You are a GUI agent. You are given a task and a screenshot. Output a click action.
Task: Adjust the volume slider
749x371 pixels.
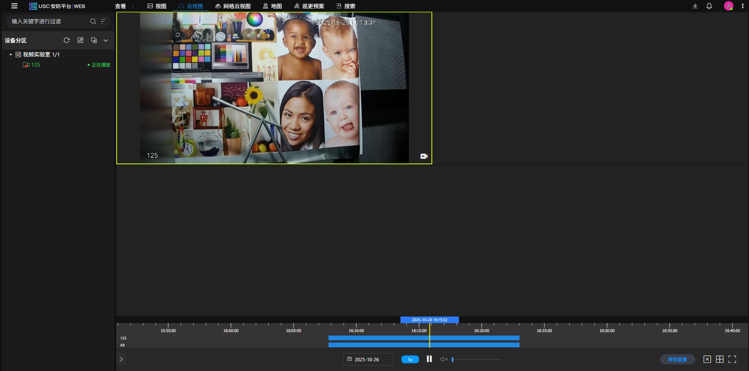(x=476, y=359)
